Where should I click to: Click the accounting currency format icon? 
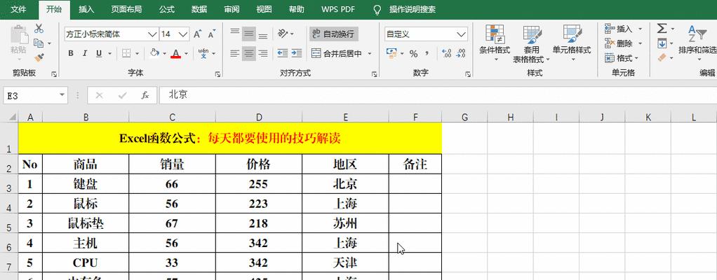391,53
